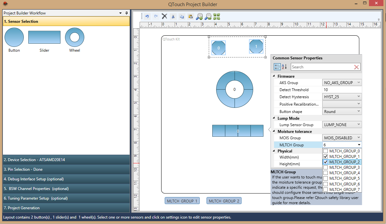Open the Button shape dropdown

tap(342, 112)
